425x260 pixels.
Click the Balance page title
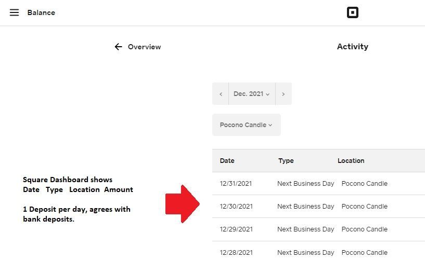[41, 12]
